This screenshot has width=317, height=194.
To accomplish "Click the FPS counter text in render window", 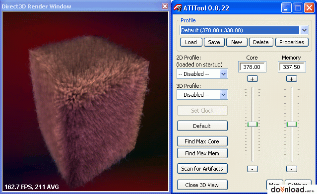I will coord(32,187).
